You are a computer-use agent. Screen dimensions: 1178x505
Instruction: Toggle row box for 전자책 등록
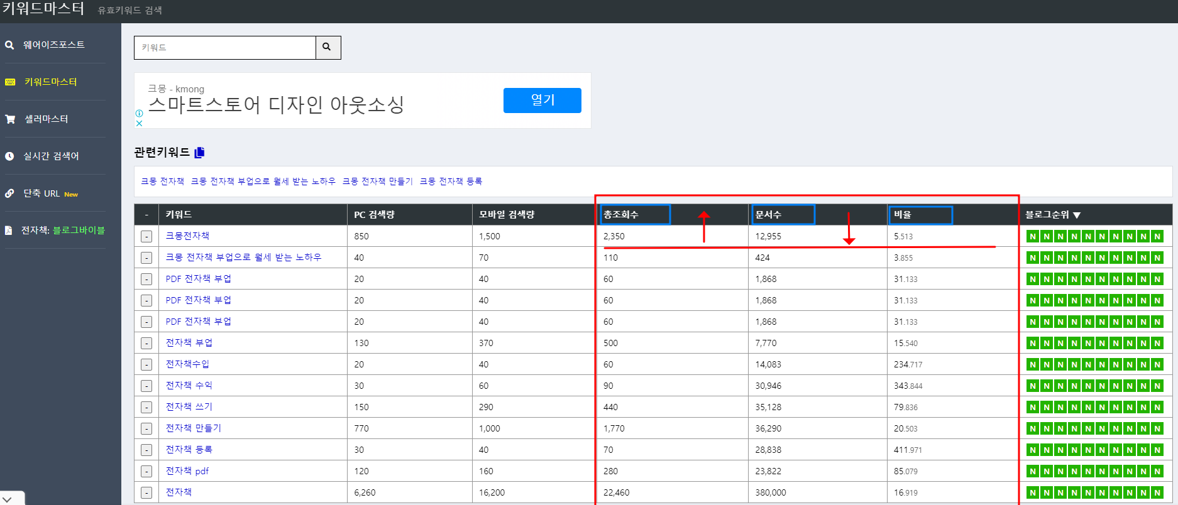coord(146,450)
